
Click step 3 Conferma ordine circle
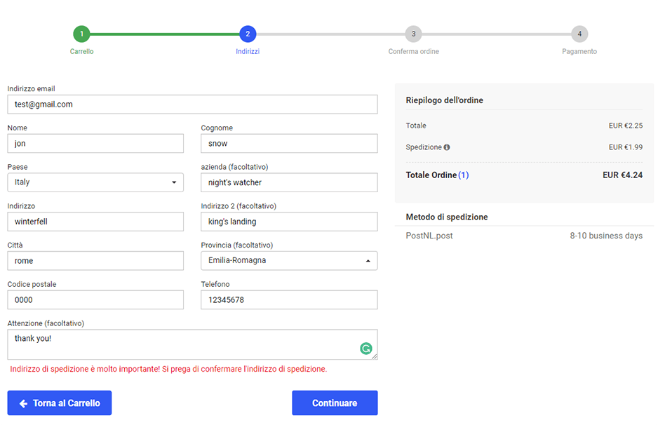pos(413,34)
